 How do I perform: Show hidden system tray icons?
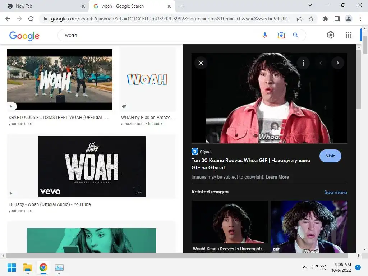click(x=305, y=267)
